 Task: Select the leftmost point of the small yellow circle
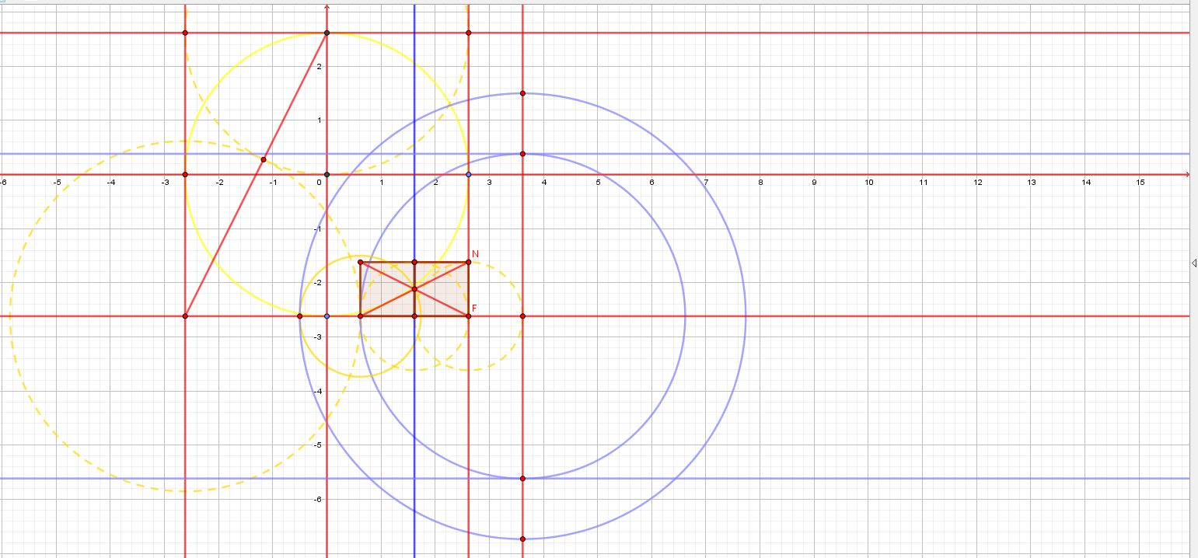300,316
